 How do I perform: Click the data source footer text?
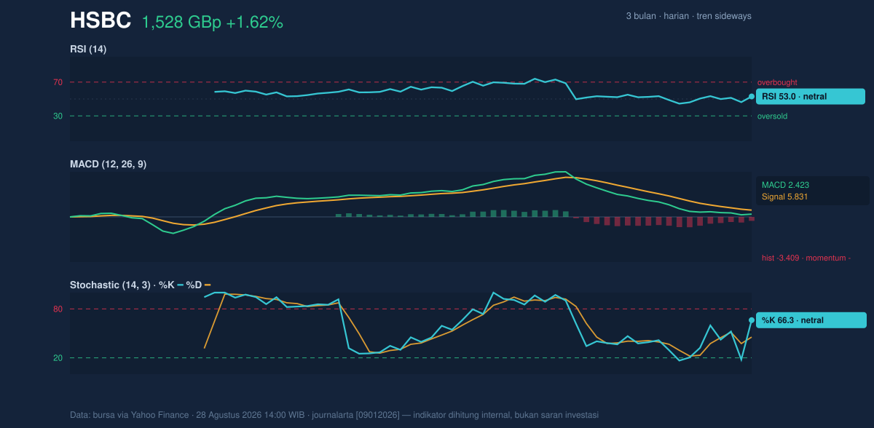[334, 415]
